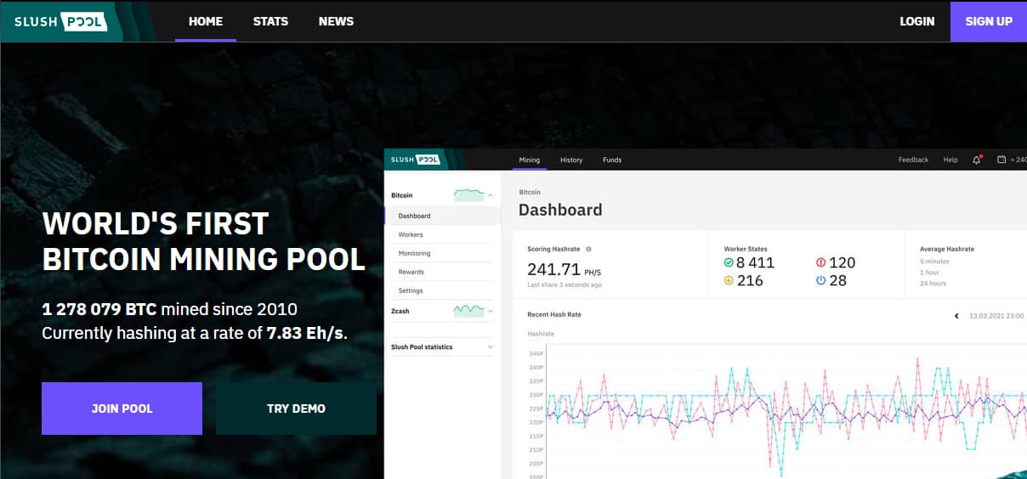
Task: Click the Feedback link in dashboard
Action: point(913,160)
